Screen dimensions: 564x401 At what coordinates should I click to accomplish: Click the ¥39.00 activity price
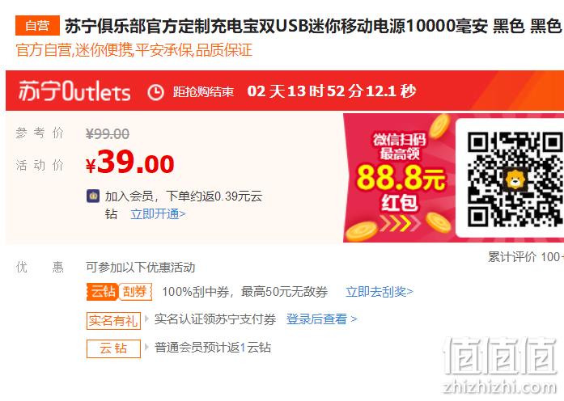click(130, 163)
